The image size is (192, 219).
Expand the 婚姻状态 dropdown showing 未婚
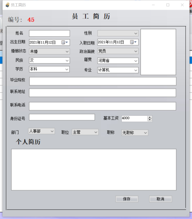[x=49, y=52]
